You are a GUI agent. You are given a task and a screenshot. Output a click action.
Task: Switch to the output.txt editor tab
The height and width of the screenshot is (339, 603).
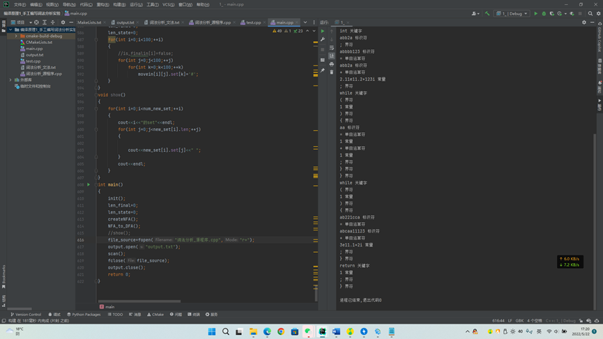pos(125,22)
